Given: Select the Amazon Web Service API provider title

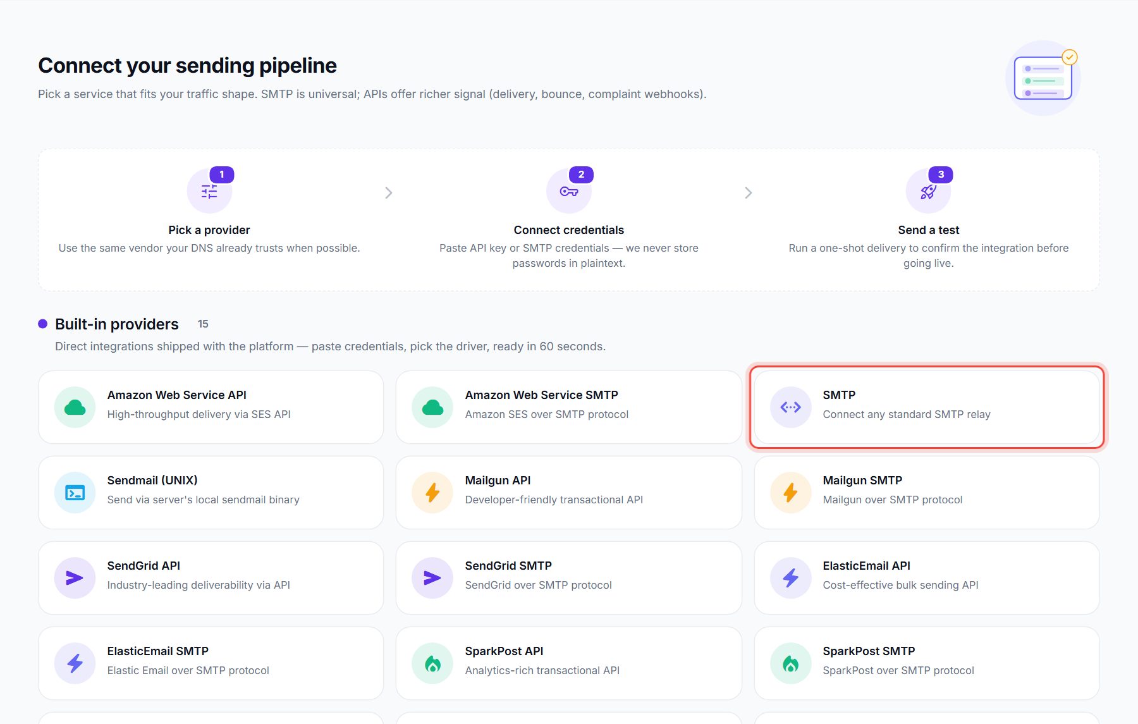Looking at the screenshot, I should pyautogui.click(x=176, y=395).
